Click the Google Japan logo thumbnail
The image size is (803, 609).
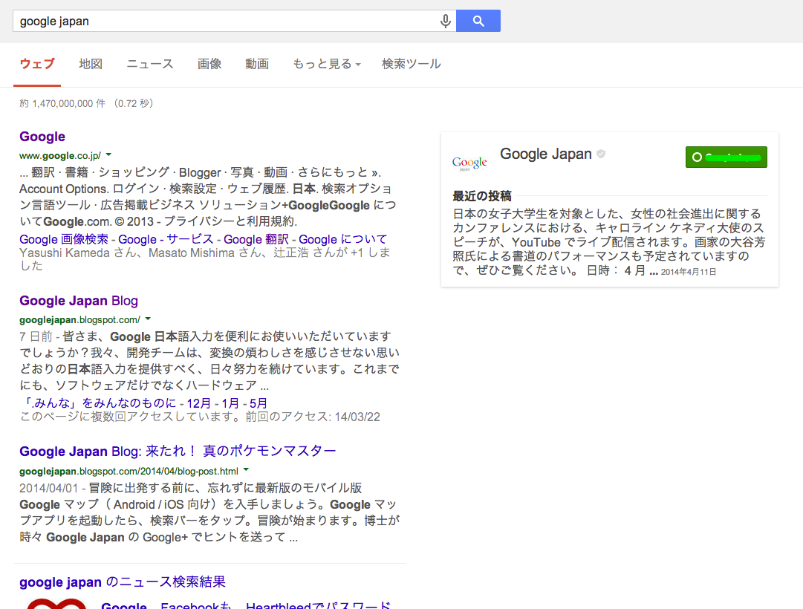click(469, 163)
